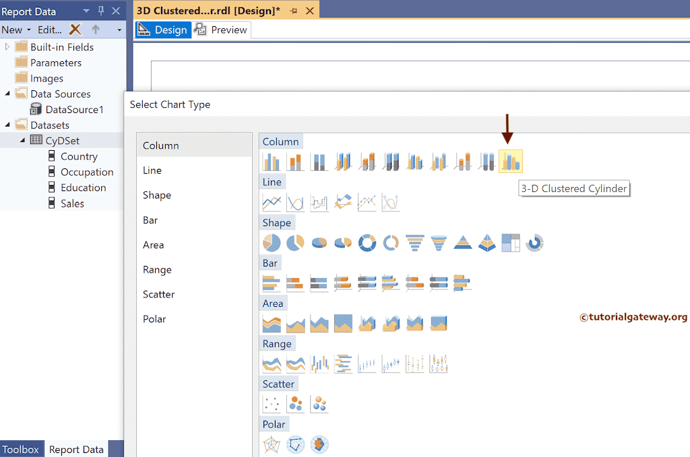Open the New dropdown in Report Data
This screenshot has width=690, height=457.
click(16, 30)
